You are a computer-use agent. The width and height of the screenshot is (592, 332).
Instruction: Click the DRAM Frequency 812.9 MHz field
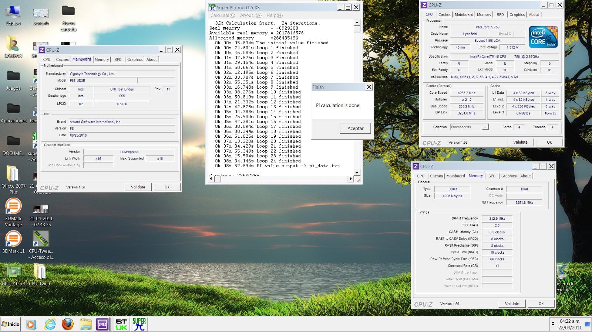497,219
